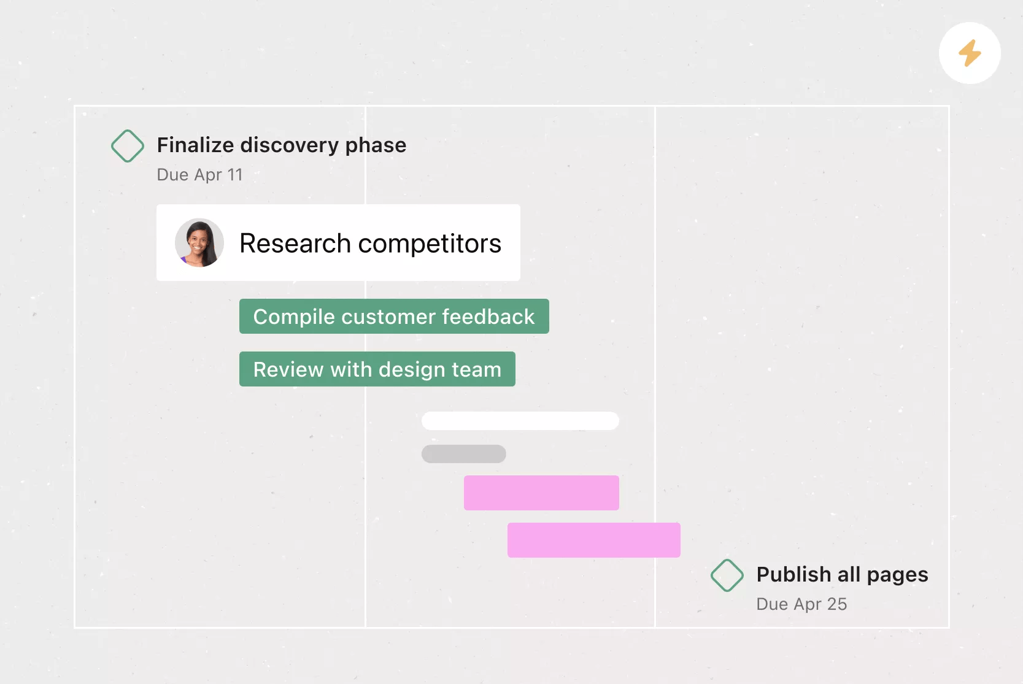This screenshot has width=1023, height=684.
Task: Click the Research competitors text label
Action: 371,244
